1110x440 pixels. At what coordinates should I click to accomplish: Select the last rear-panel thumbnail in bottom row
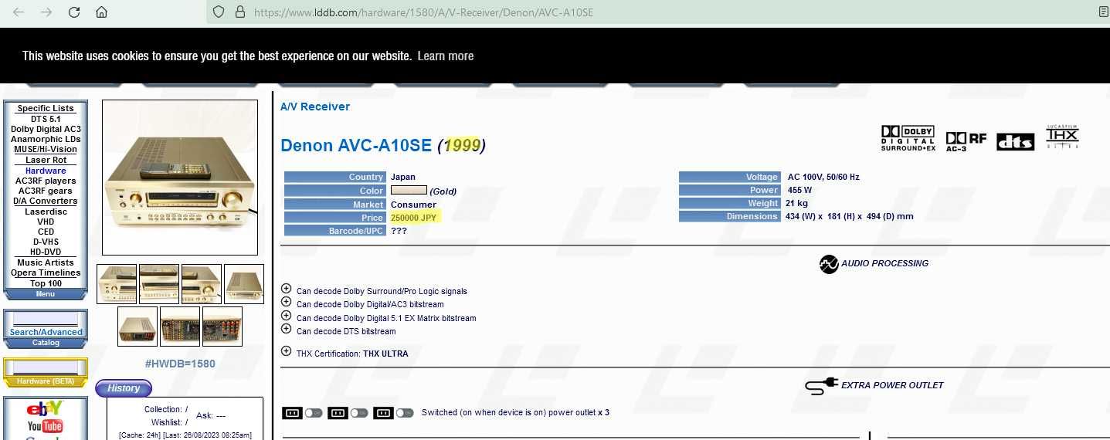[222, 327]
